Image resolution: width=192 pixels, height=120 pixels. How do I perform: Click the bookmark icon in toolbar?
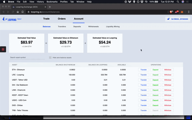point(22,12)
